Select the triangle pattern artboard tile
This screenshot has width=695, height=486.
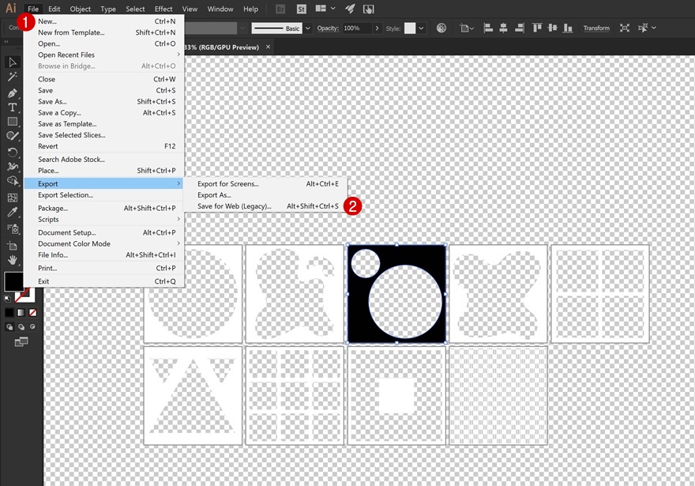(193, 396)
